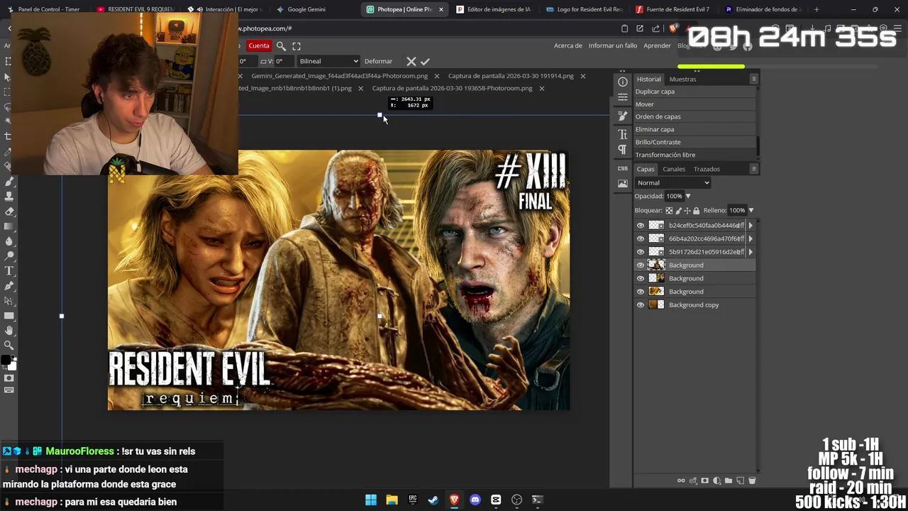
Task: Open the Relleno slider arrow
Action: click(x=751, y=211)
